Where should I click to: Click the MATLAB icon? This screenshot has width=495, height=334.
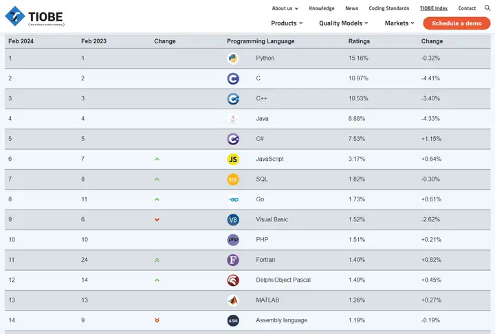coord(233,300)
